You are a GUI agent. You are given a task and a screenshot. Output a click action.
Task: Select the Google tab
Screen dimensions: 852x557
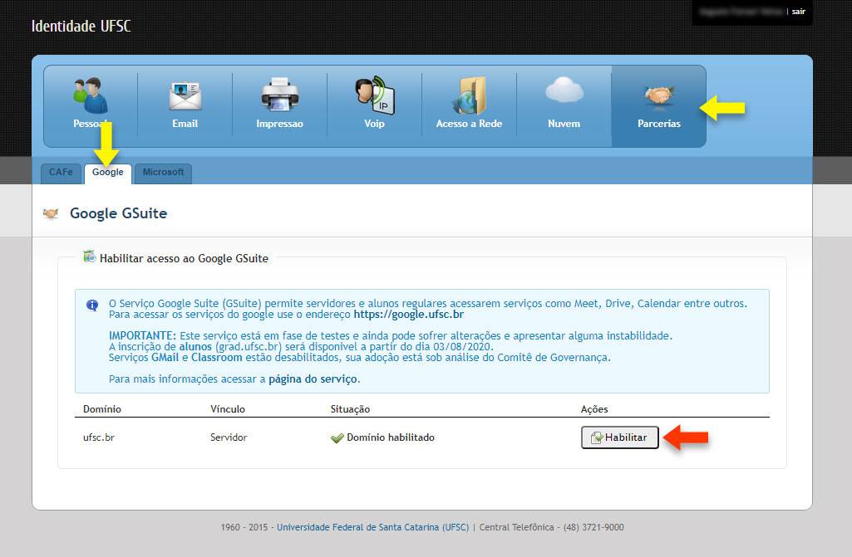107,173
